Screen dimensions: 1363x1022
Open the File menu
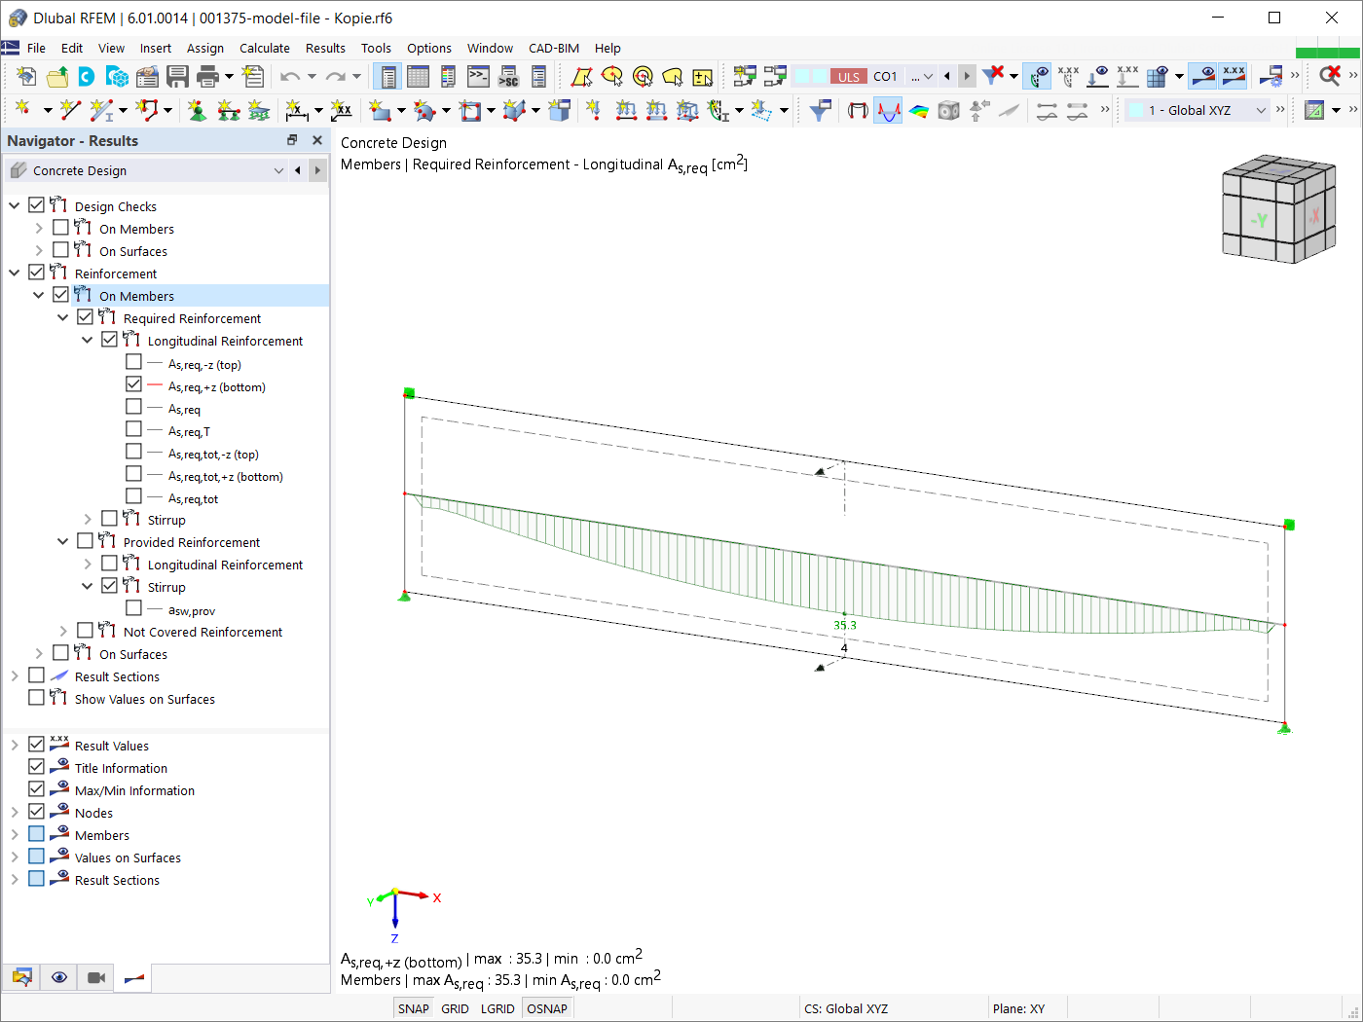36,48
